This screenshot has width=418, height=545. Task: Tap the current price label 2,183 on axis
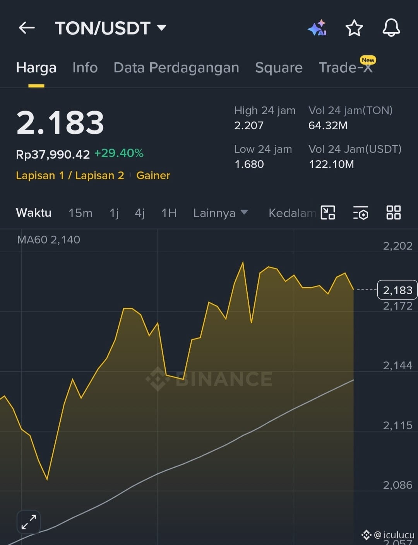(x=397, y=290)
